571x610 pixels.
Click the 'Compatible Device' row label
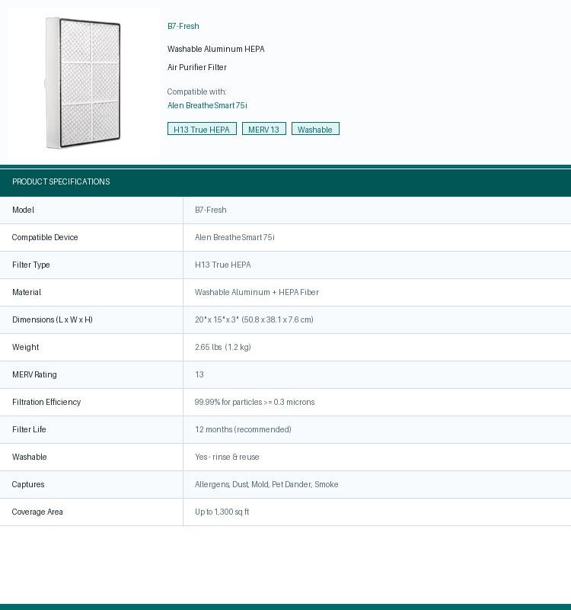tap(45, 237)
